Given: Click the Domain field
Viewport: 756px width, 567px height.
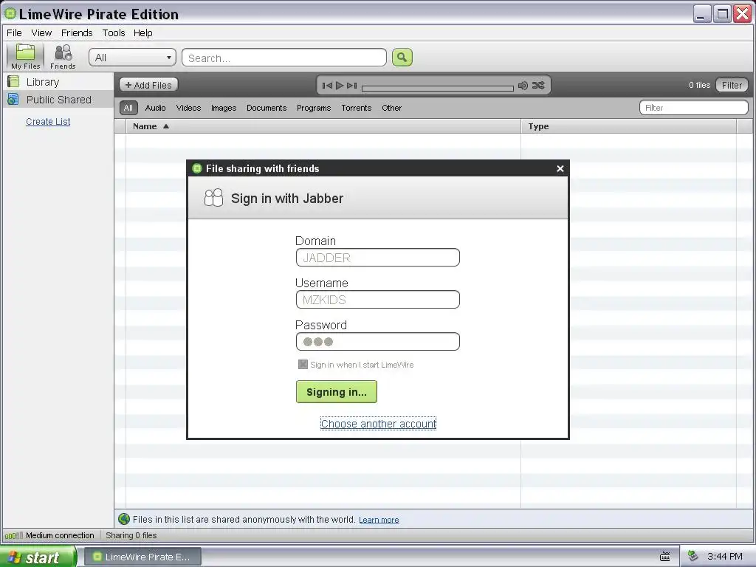Looking at the screenshot, I should (x=378, y=258).
